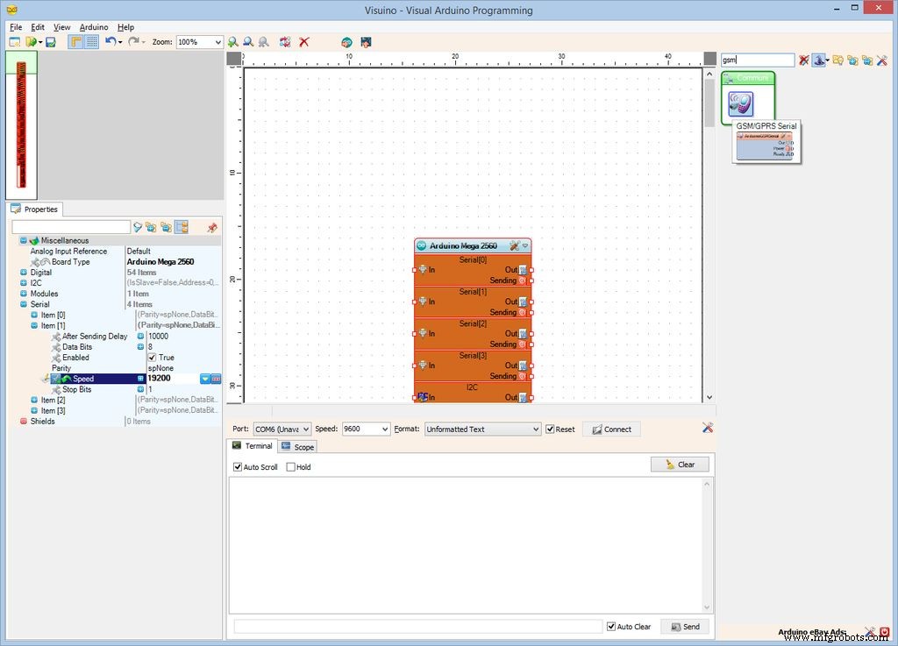
Task: Switch to the Scope tab
Action: (297, 447)
